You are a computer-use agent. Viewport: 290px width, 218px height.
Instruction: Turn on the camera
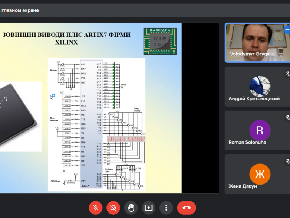click(113, 208)
